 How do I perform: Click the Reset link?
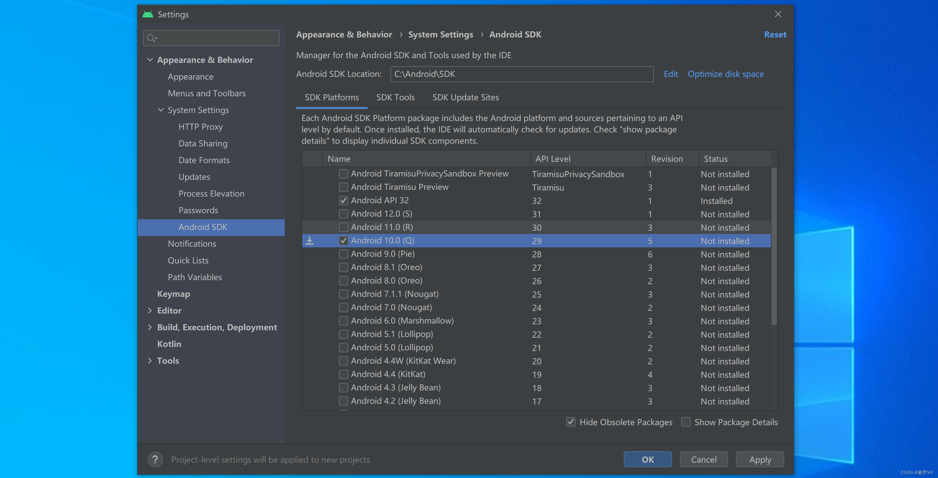pos(775,34)
